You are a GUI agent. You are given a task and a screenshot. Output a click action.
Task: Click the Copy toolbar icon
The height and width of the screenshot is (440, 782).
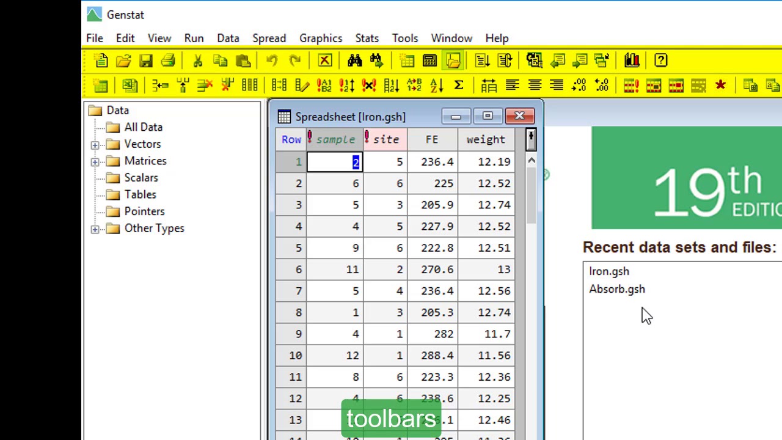[x=221, y=61]
